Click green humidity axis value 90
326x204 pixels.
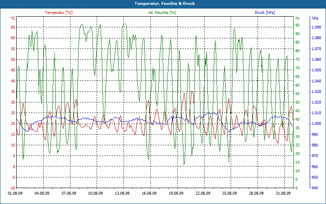(297, 34)
